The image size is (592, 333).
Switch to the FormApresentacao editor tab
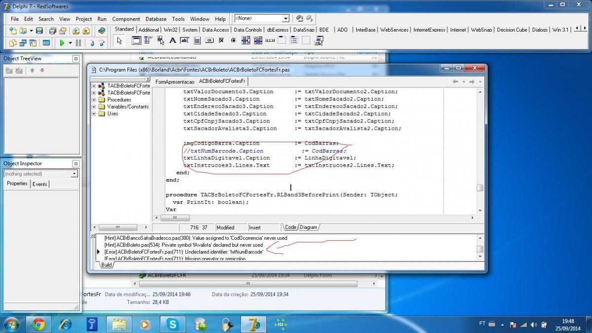pyautogui.click(x=175, y=82)
